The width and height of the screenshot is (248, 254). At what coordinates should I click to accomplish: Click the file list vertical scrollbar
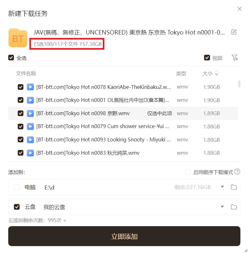pos(239,84)
